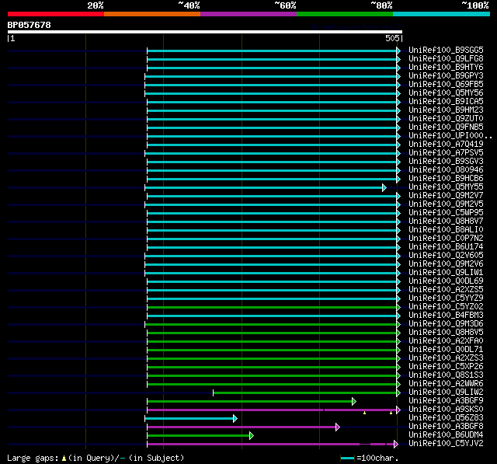497x464 pixels.
Task: Select the purple alignment bar for A9SKS0
Action: click(x=272, y=410)
